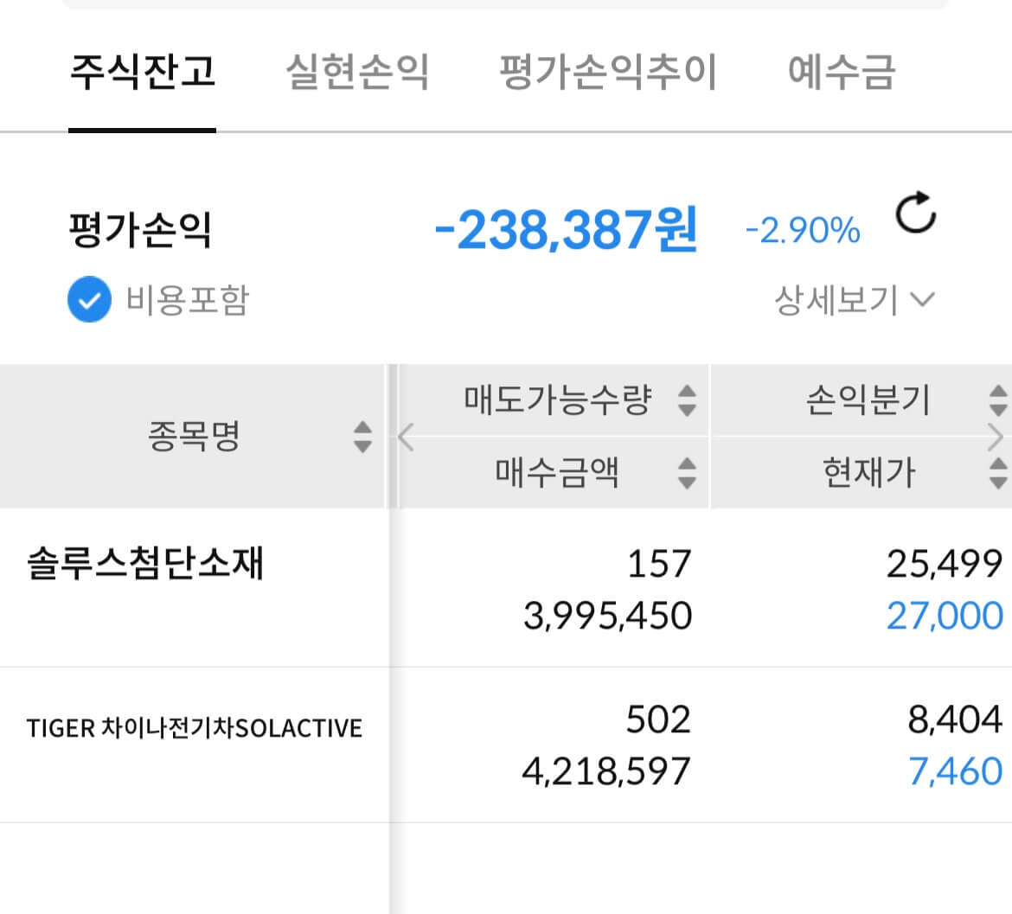Open the 예수금 tab
Screen dimensions: 1012x914
[x=842, y=71]
